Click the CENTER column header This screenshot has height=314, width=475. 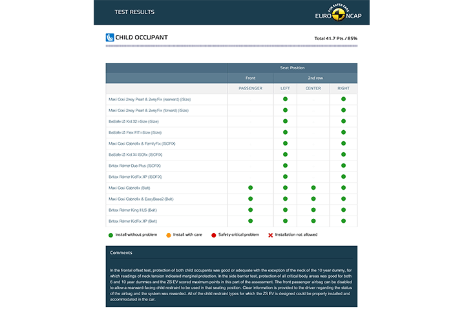point(313,88)
